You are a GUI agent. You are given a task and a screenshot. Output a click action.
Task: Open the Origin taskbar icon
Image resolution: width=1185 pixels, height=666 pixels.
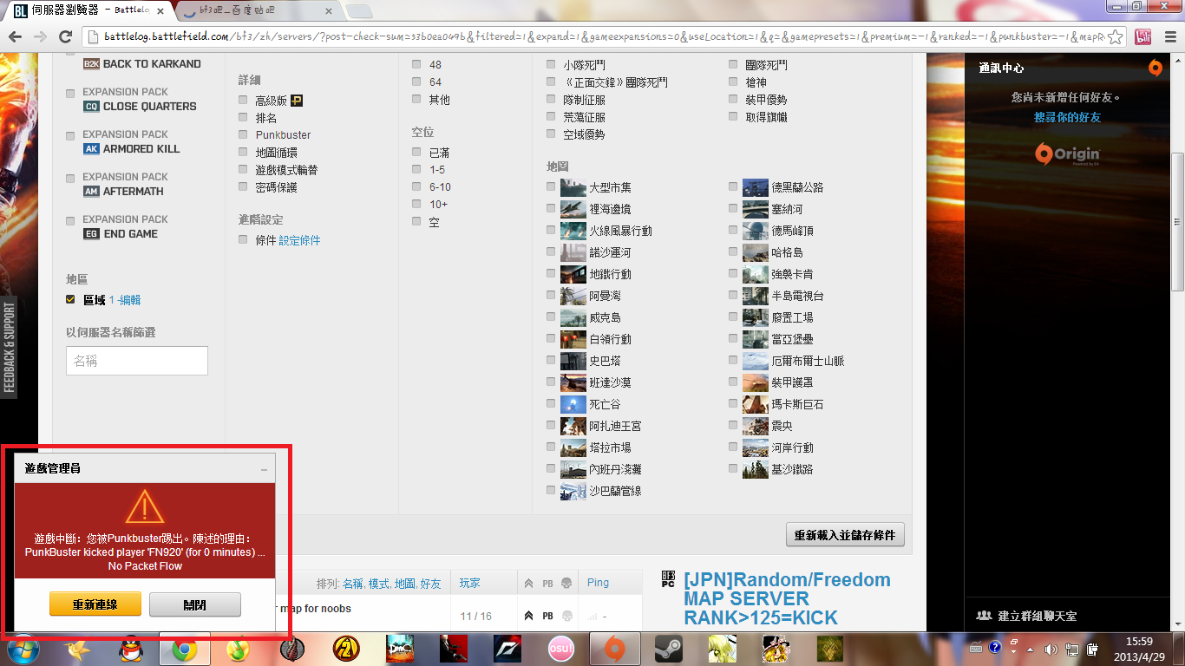click(614, 649)
